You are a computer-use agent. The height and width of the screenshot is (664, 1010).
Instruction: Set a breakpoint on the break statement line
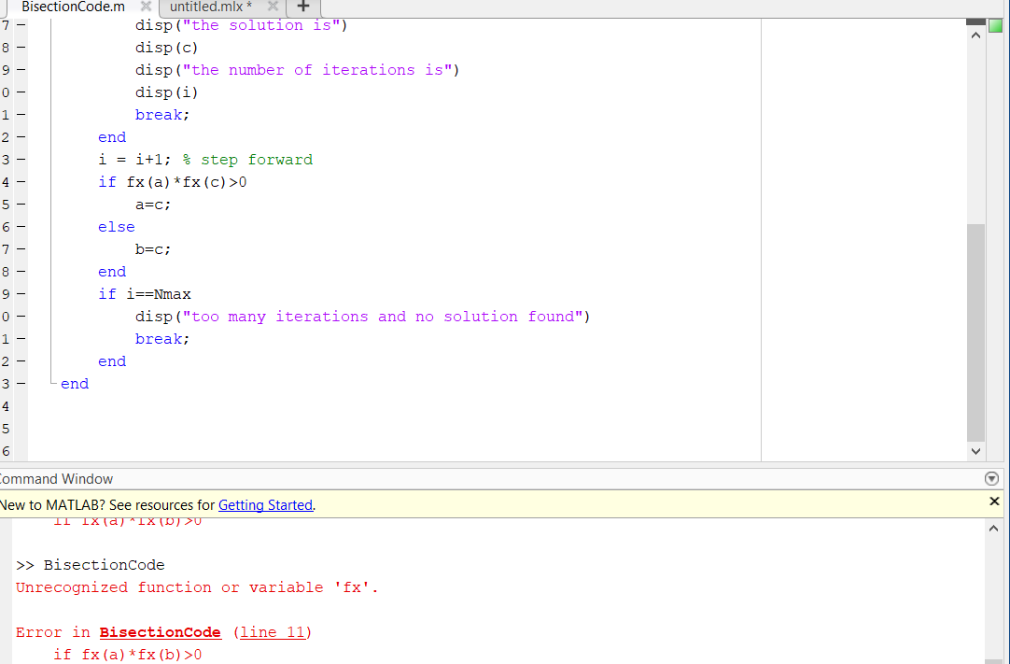point(19,114)
